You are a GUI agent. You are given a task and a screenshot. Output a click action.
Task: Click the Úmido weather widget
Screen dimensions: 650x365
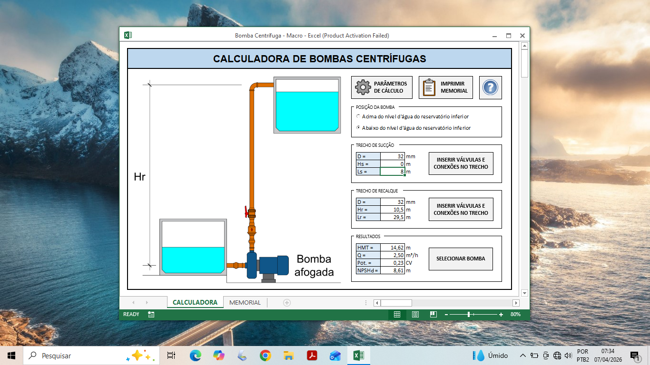(490, 355)
